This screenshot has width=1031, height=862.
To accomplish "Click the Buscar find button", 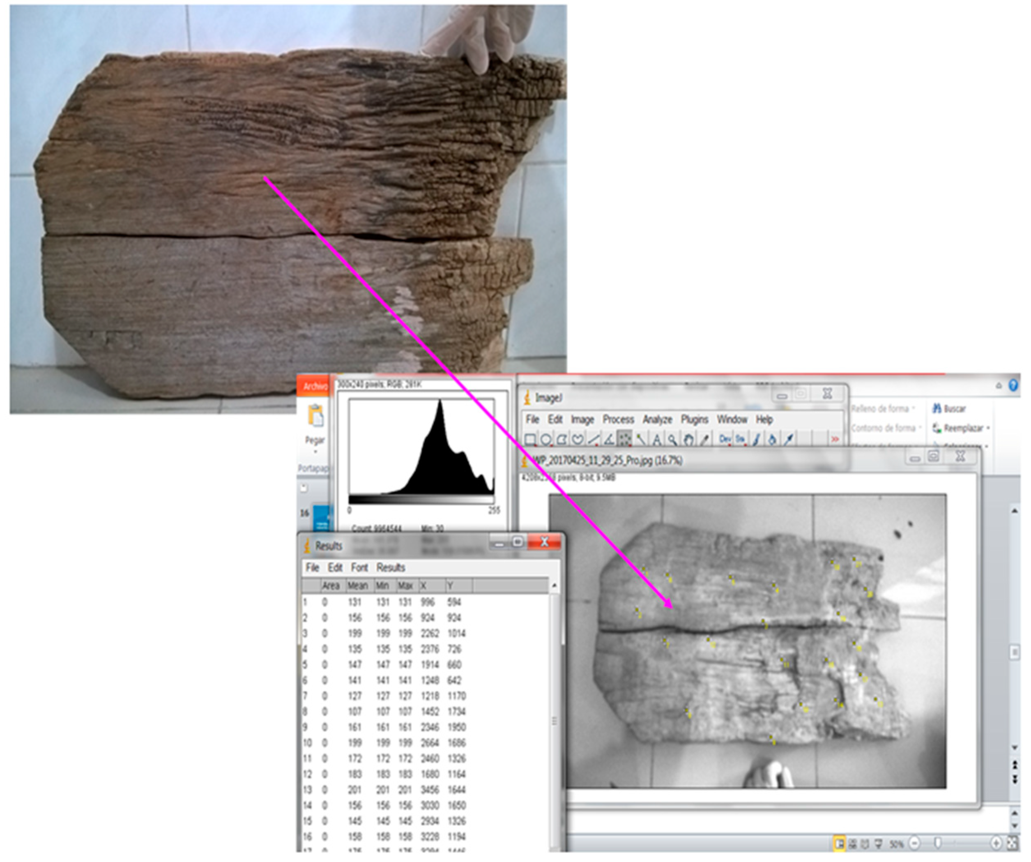I will pyautogui.click(x=948, y=408).
